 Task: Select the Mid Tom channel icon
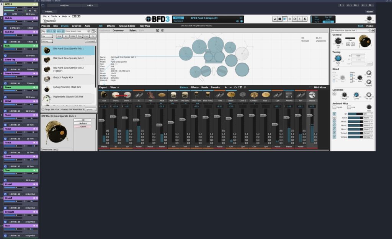185,95
